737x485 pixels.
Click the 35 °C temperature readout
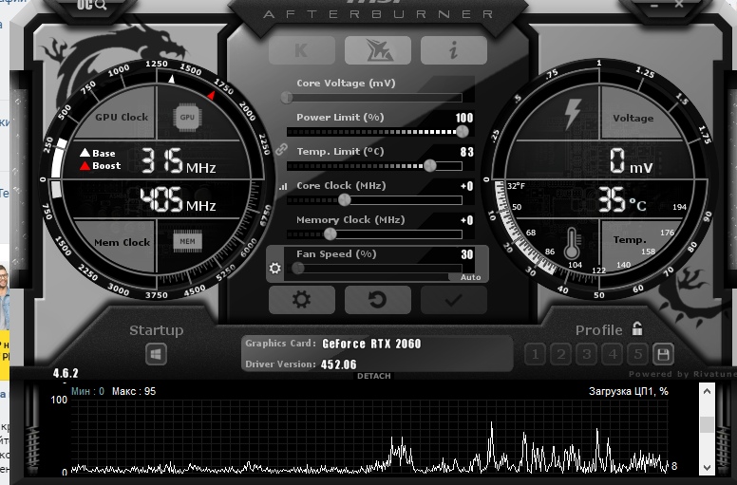click(x=622, y=200)
